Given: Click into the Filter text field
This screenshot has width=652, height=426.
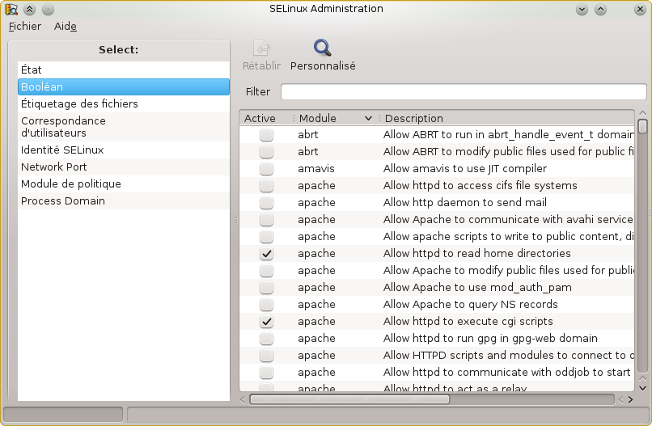Looking at the screenshot, I should 464,91.
